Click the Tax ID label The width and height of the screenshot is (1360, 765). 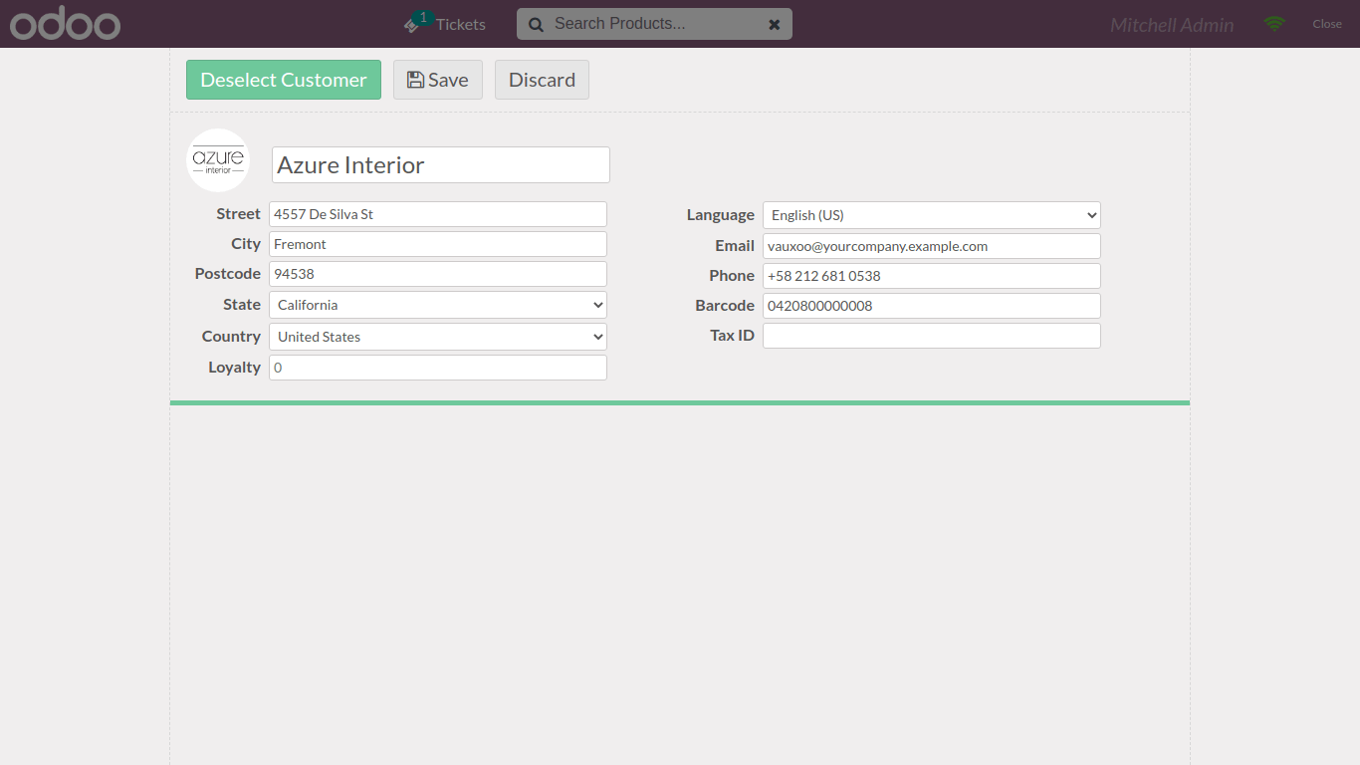(732, 336)
